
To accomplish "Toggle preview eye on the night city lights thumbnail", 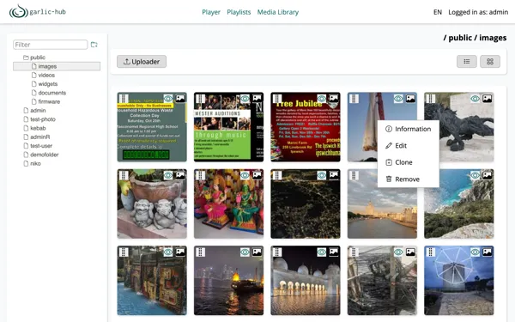I will (322, 175).
